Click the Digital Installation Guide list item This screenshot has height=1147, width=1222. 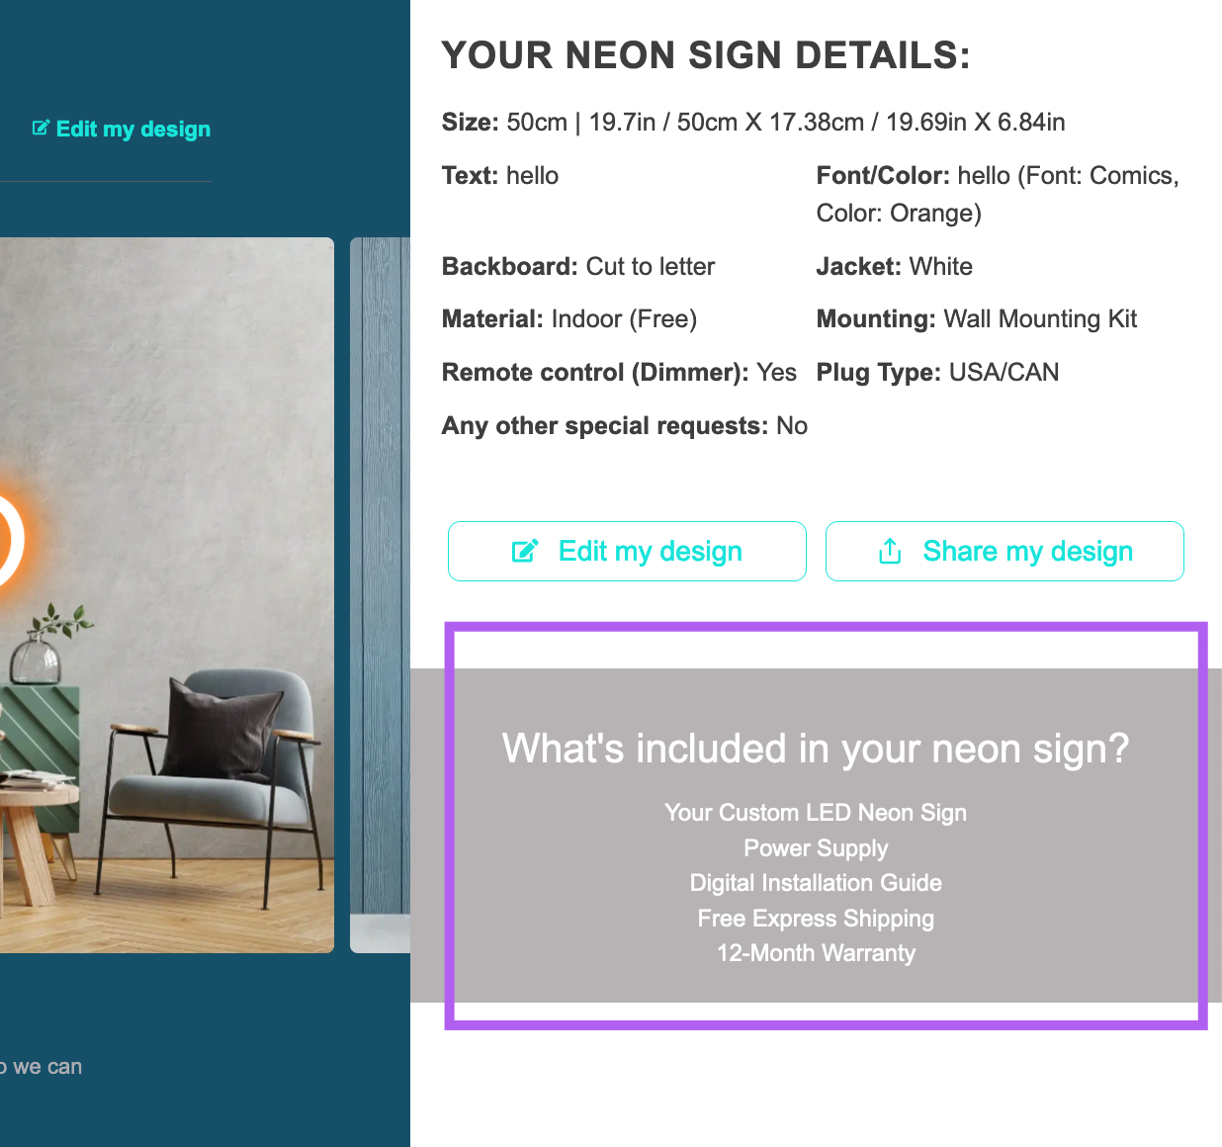(x=815, y=883)
